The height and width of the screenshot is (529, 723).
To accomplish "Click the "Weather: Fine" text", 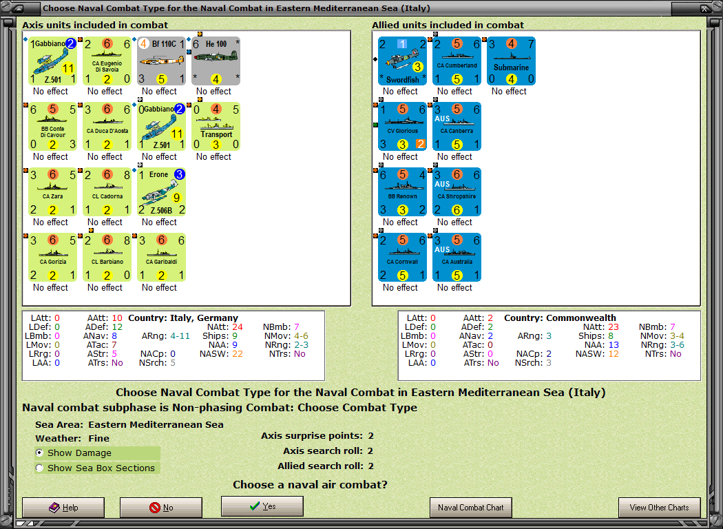I will click(x=72, y=438).
